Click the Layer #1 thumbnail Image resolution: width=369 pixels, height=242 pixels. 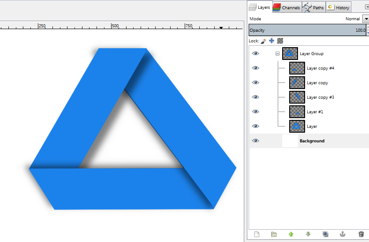click(x=297, y=112)
